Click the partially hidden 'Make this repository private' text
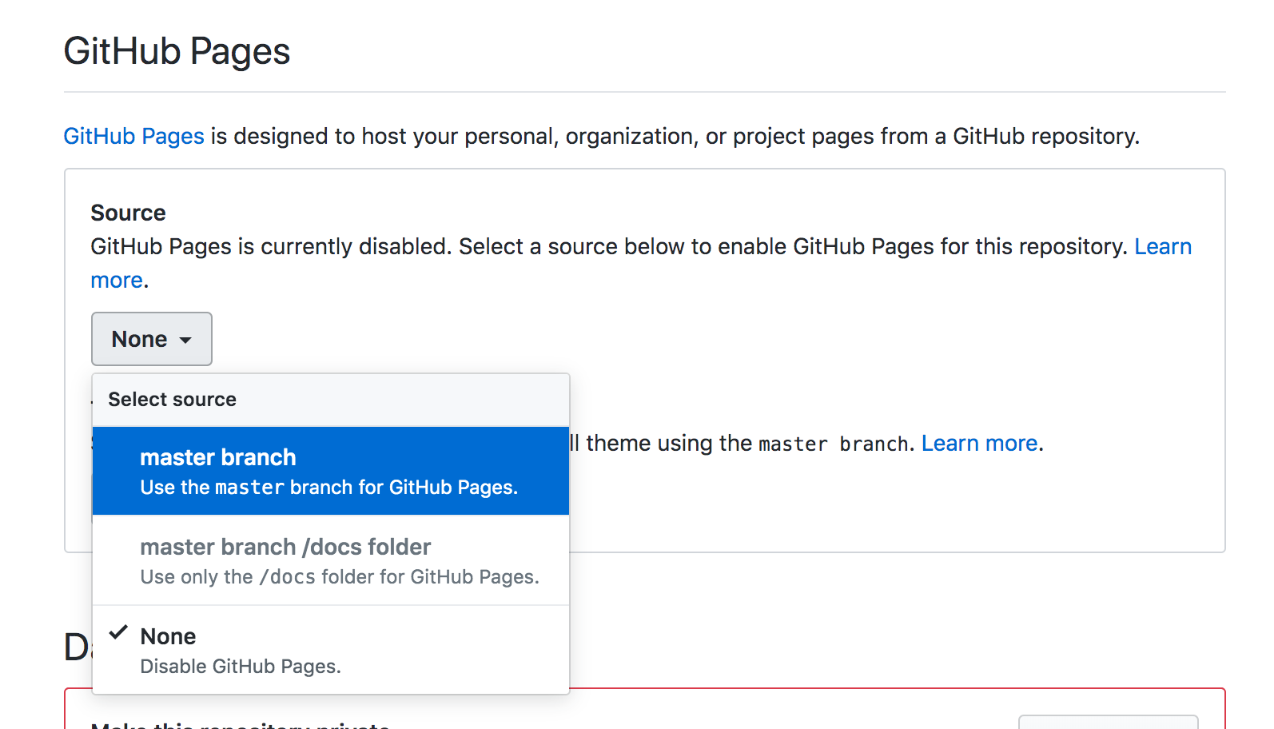1274x729 pixels. 240,724
